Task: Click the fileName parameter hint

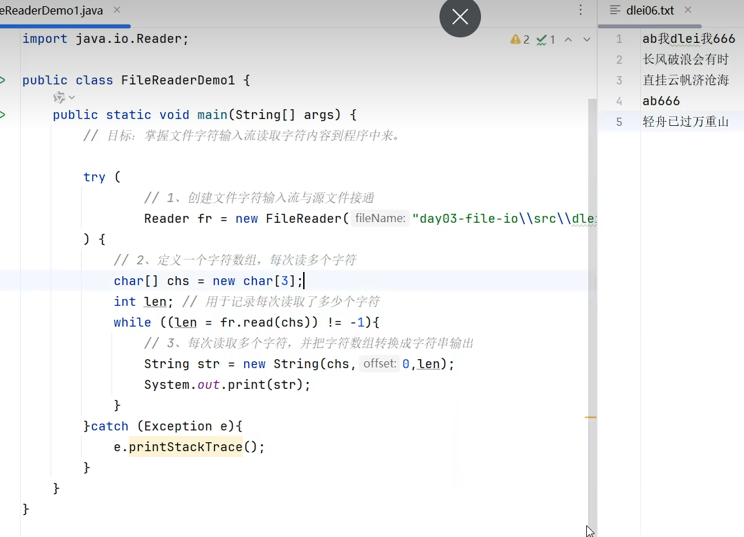Action: tap(380, 218)
